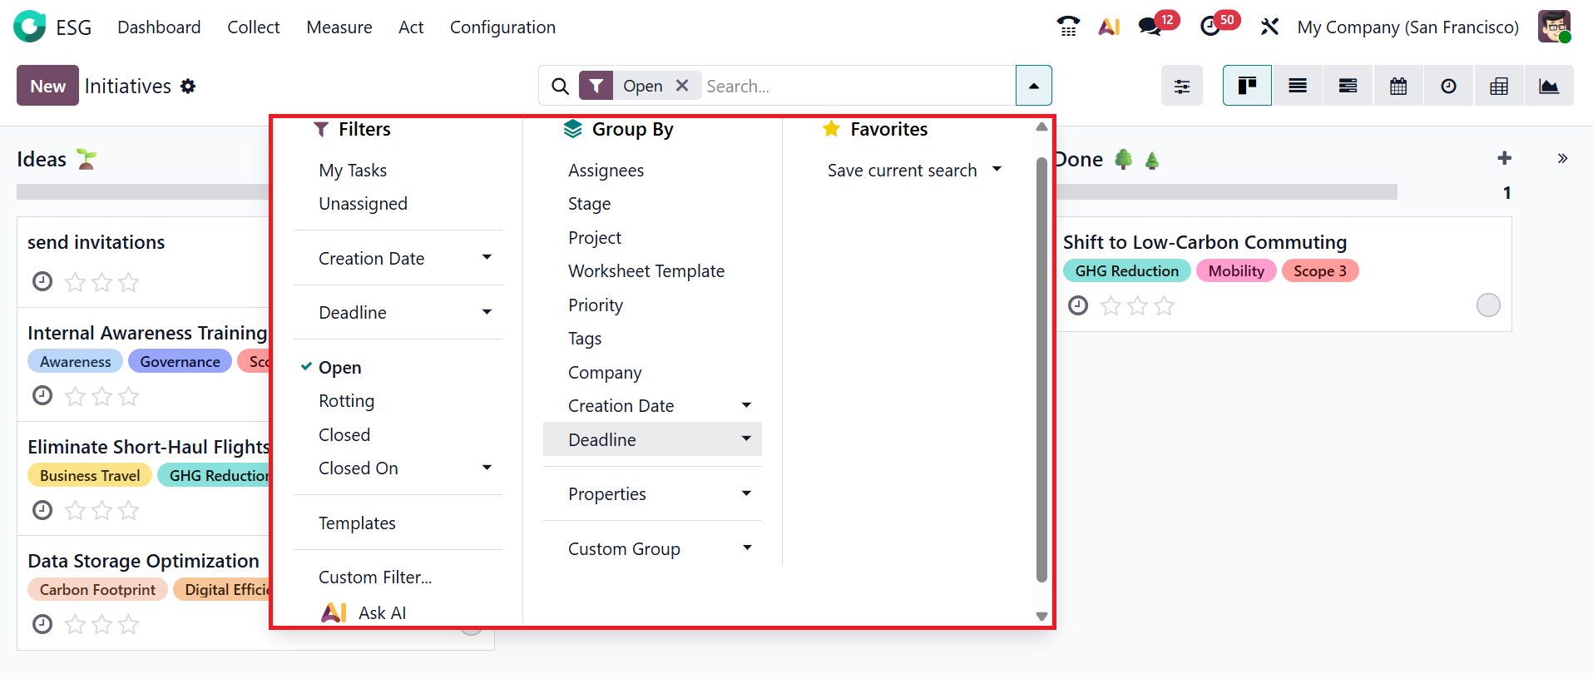Open the conversations chat icon
Screen dimensions: 1593x679
click(x=1150, y=27)
